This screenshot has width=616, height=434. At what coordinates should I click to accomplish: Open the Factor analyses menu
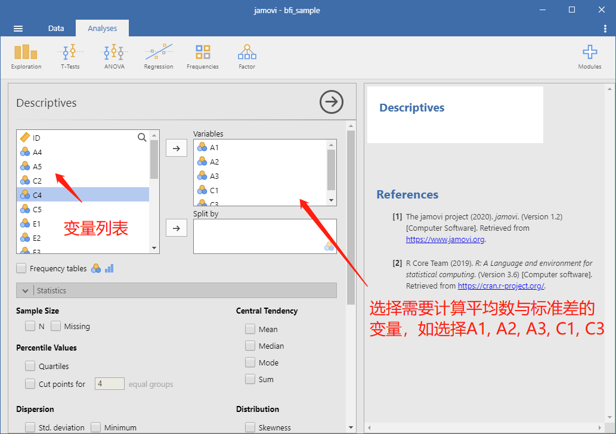(247, 57)
